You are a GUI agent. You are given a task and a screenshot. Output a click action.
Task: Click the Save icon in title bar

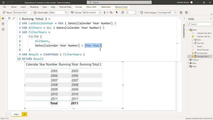3,2
